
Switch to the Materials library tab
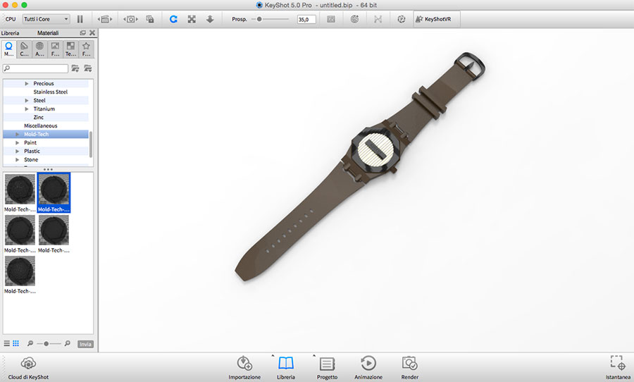8,49
